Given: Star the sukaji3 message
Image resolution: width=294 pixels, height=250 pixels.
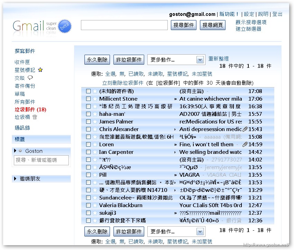Looking at the screenshot, I should (95, 213).
